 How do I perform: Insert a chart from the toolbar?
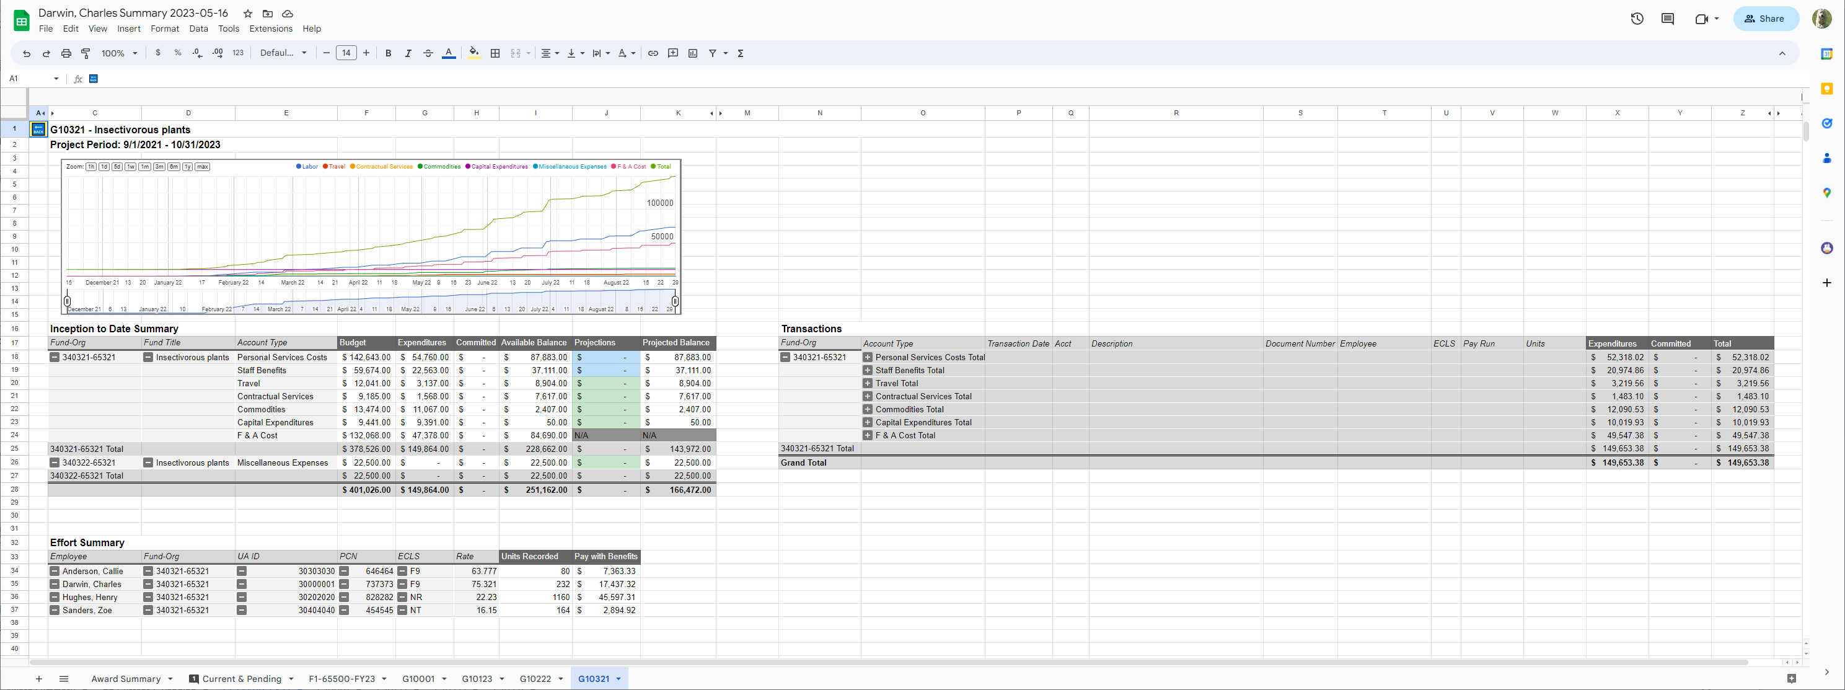coord(693,53)
